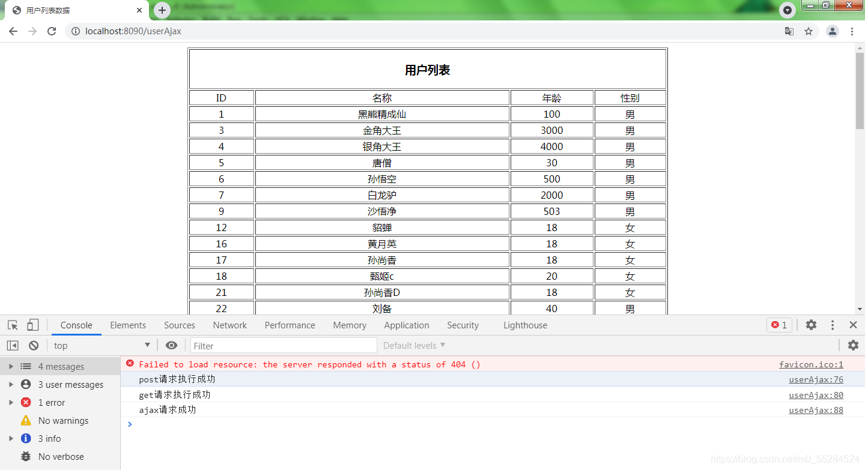Select the 'post请求执行成功' console message

click(x=177, y=379)
